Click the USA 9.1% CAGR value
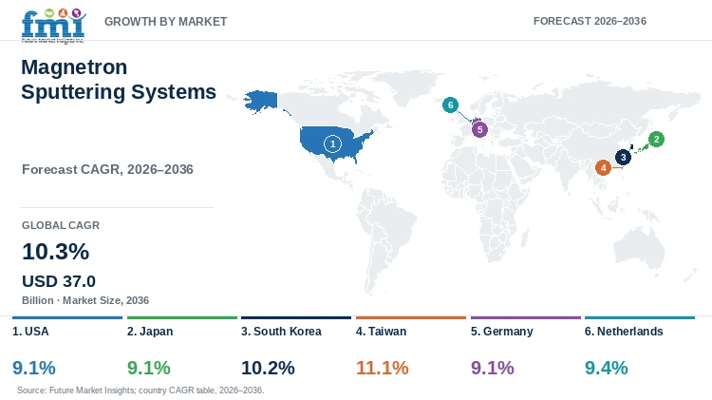 tap(34, 368)
